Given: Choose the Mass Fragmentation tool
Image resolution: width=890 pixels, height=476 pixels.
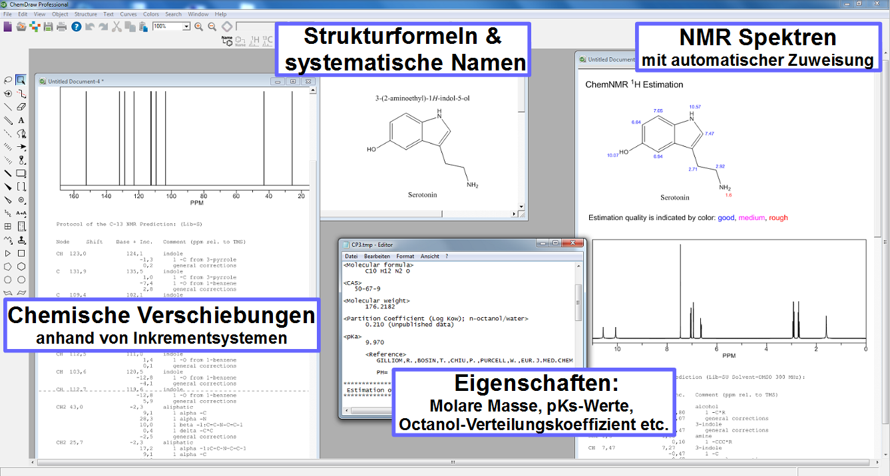Looking at the screenshot, I should (21, 94).
